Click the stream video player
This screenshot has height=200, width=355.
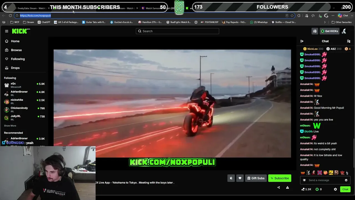[172, 103]
